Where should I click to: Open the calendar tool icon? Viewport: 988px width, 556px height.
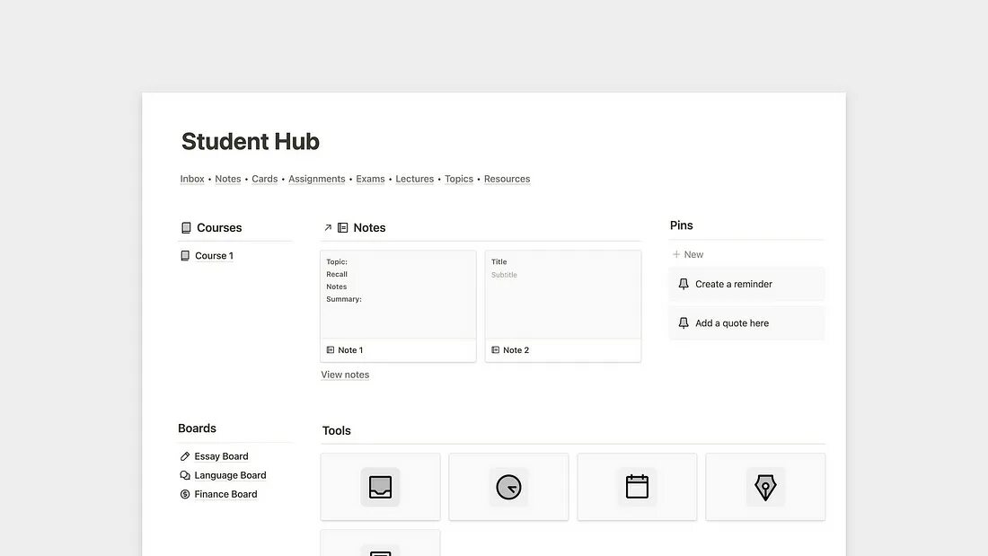click(x=637, y=487)
